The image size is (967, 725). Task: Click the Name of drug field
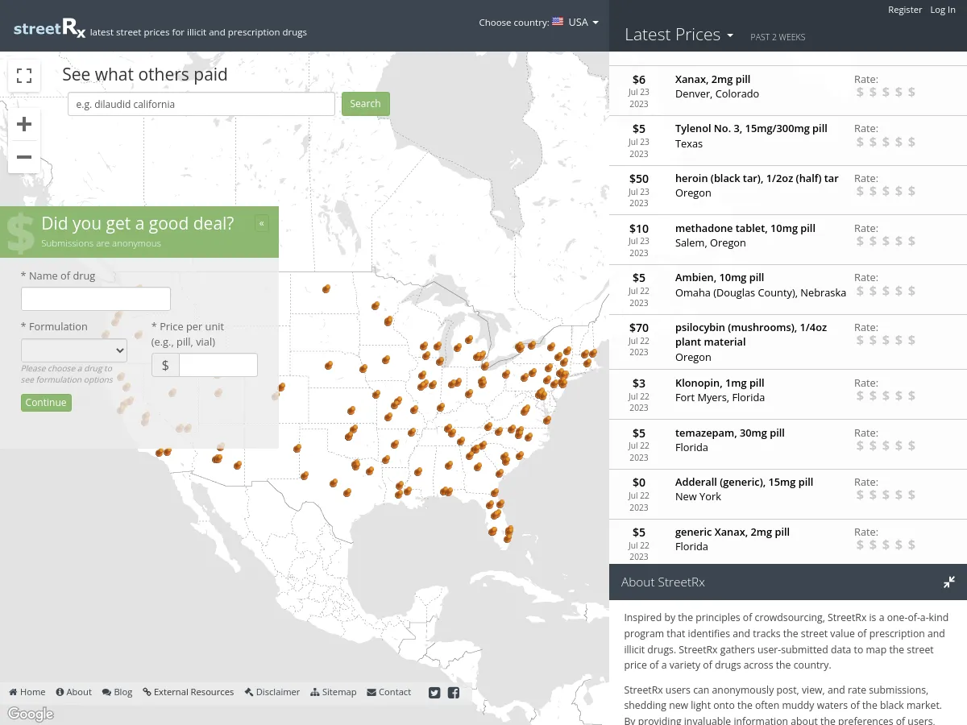96,299
